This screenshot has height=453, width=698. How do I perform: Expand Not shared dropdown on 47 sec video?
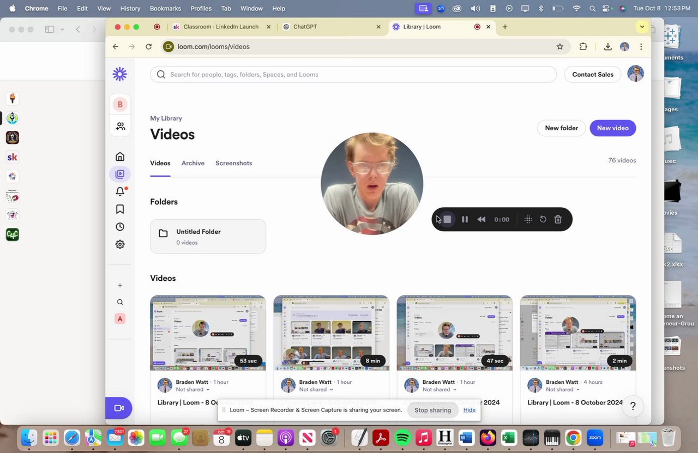(440, 390)
